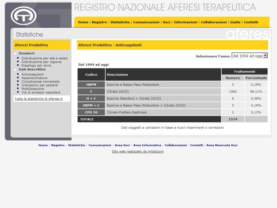This screenshot has height=208, width=277.
Task: Click the HBPM + C code cell
Action: tap(91, 105)
